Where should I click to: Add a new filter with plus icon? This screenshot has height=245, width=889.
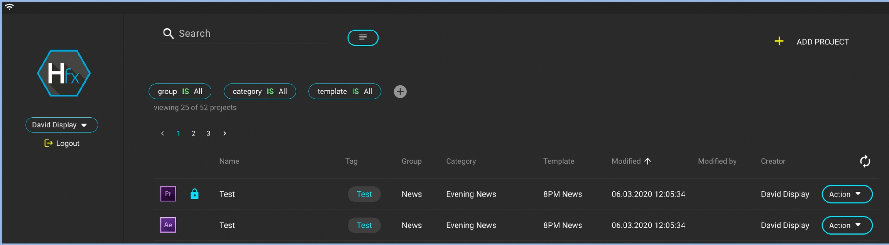pyautogui.click(x=400, y=91)
